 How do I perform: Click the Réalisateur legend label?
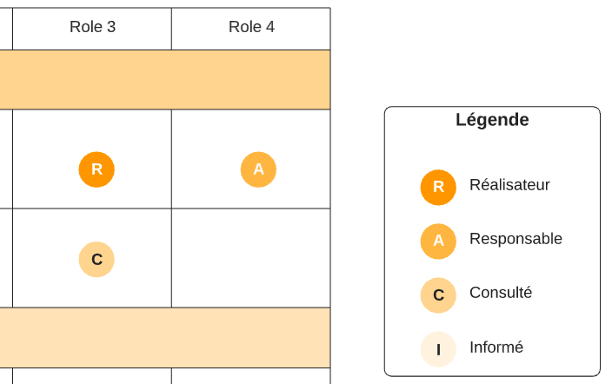(509, 185)
